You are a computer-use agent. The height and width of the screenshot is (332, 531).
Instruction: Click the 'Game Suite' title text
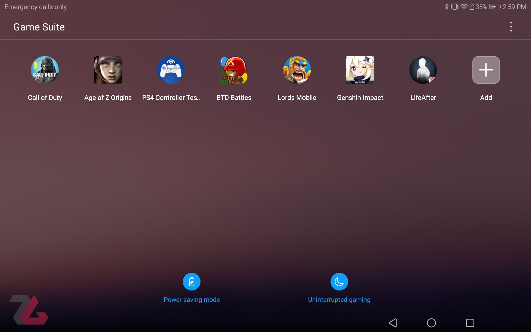click(39, 27)
